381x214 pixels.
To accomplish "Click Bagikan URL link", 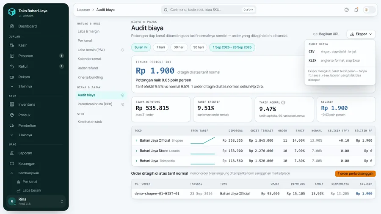I will coord(326,34).
